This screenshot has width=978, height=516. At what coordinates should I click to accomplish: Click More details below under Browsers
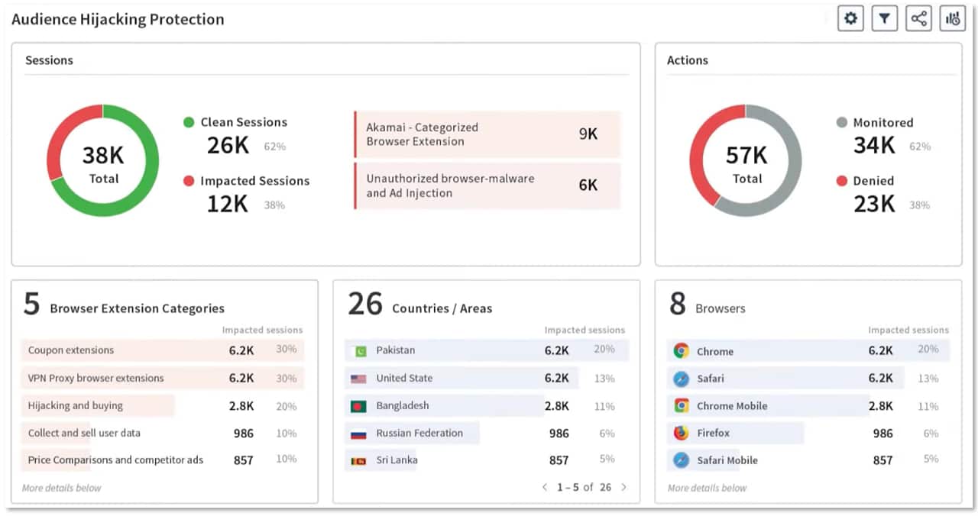(x=707, y=488)
